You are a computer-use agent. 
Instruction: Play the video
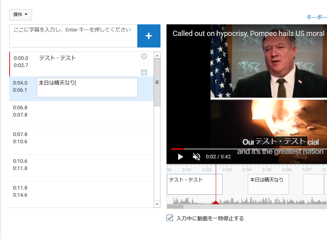180,157
